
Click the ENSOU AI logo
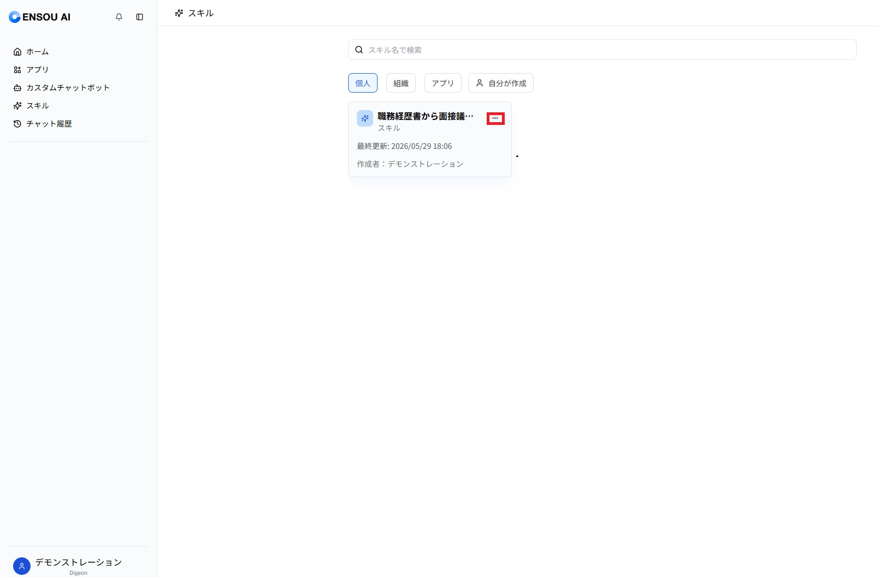[x=39, y=17]
